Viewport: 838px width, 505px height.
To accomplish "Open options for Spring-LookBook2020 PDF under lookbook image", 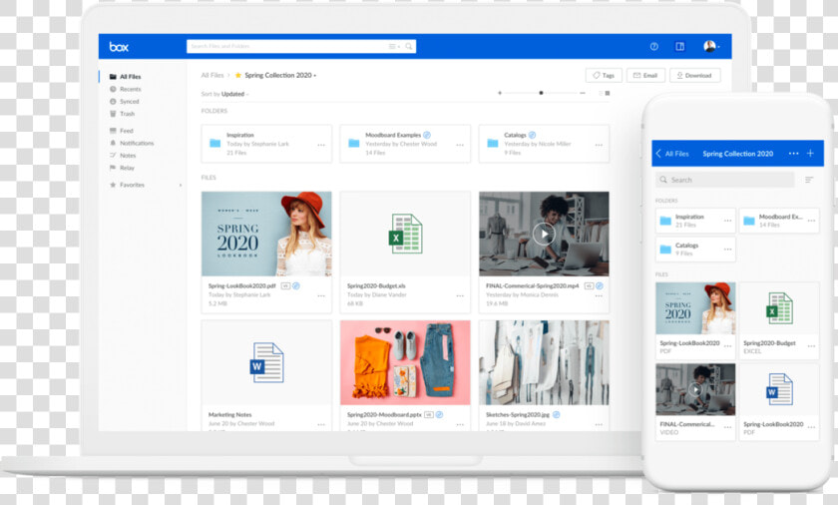I will tap(728, 346).
